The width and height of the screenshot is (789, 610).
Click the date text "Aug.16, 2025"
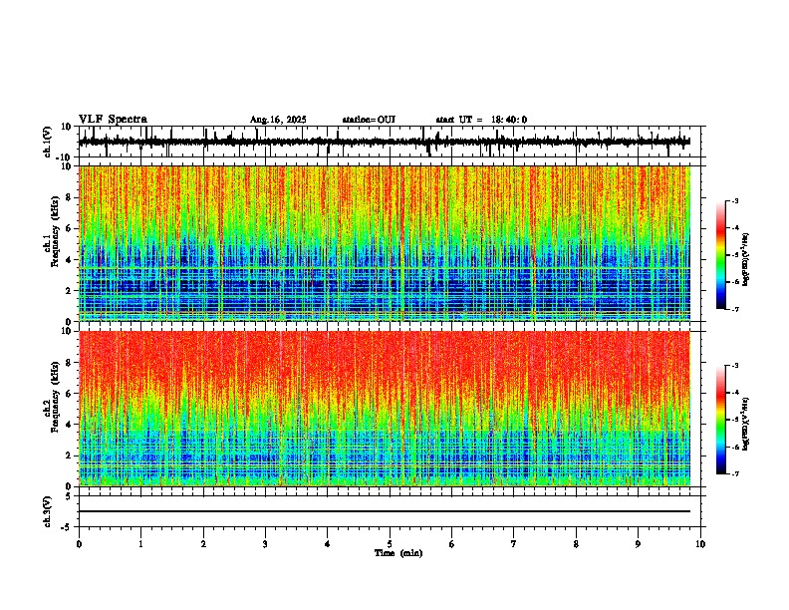tap(278, 120)
